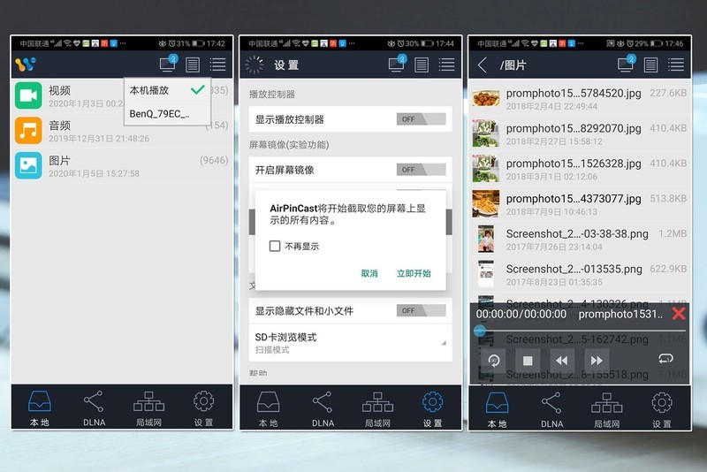Toggle the repeat mode icon
Image resolution: width=707 pixels, height=472 pixels.
(665, 359)
